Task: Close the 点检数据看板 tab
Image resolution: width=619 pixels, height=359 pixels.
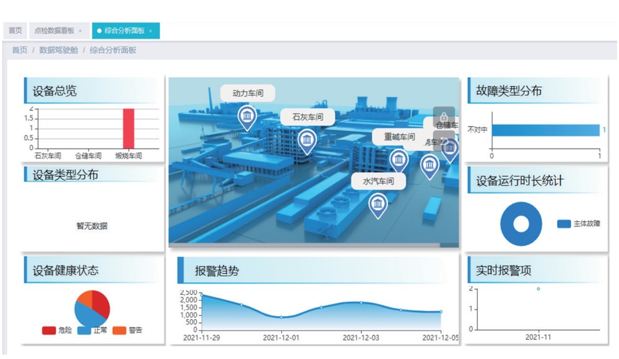Action: pyautogui.click(x=80, y=31)
